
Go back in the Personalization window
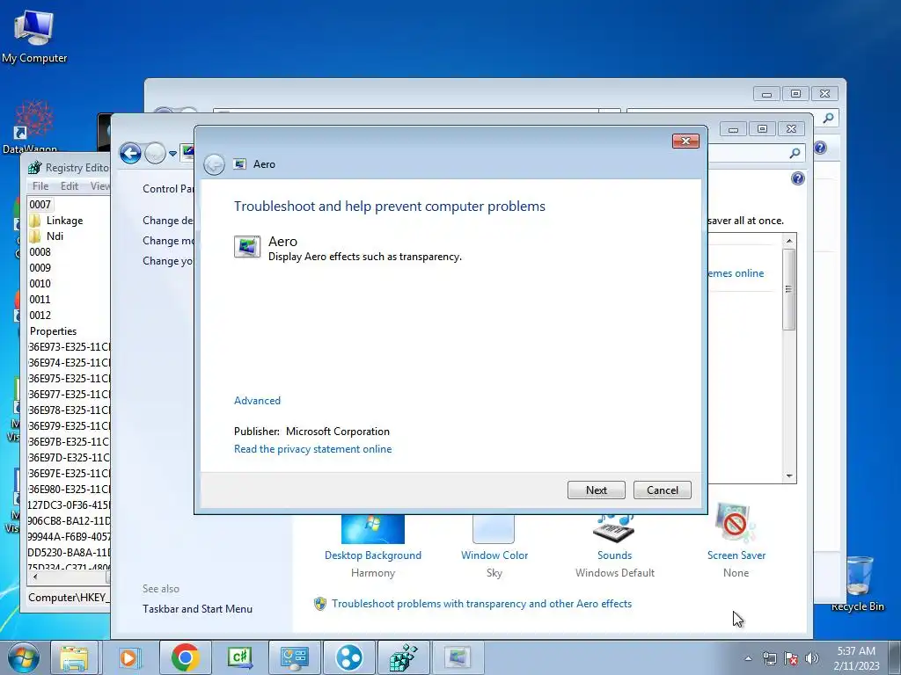click(130, 153)
